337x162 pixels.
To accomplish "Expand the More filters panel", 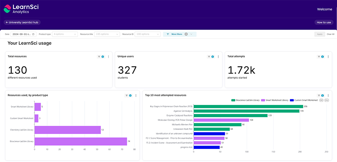I will pos(180,34).
